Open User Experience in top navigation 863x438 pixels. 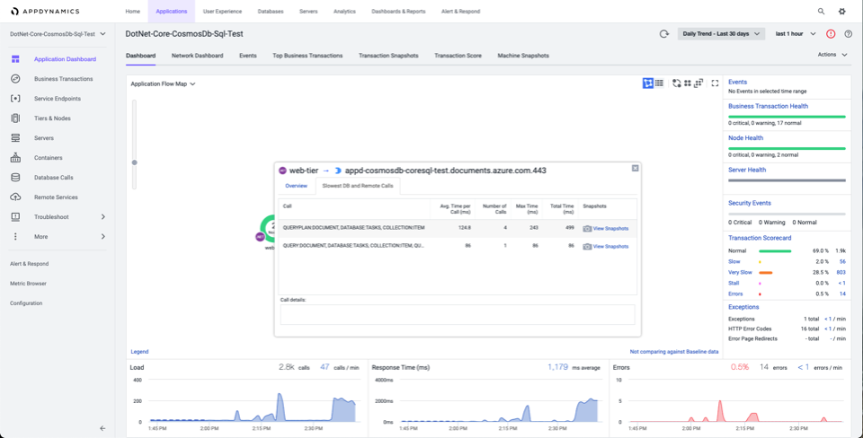222,11
